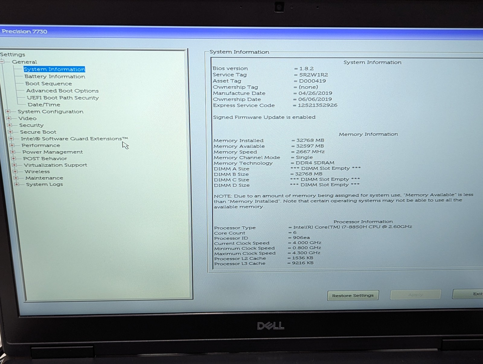Click the DIMM A Size row label

[x=232, y=169]
